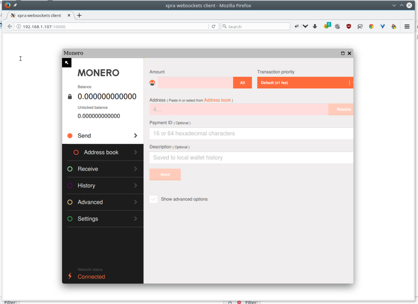Image resolution: width=418 pixels, height=304 pixels.
Task: Click the download manager icon with badge 8
Action: (327, 26)
